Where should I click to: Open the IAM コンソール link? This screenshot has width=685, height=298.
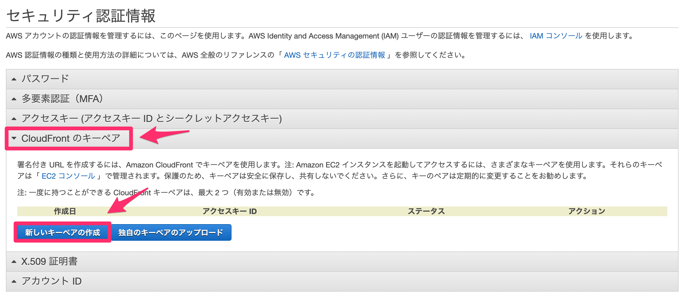point(556,36)
